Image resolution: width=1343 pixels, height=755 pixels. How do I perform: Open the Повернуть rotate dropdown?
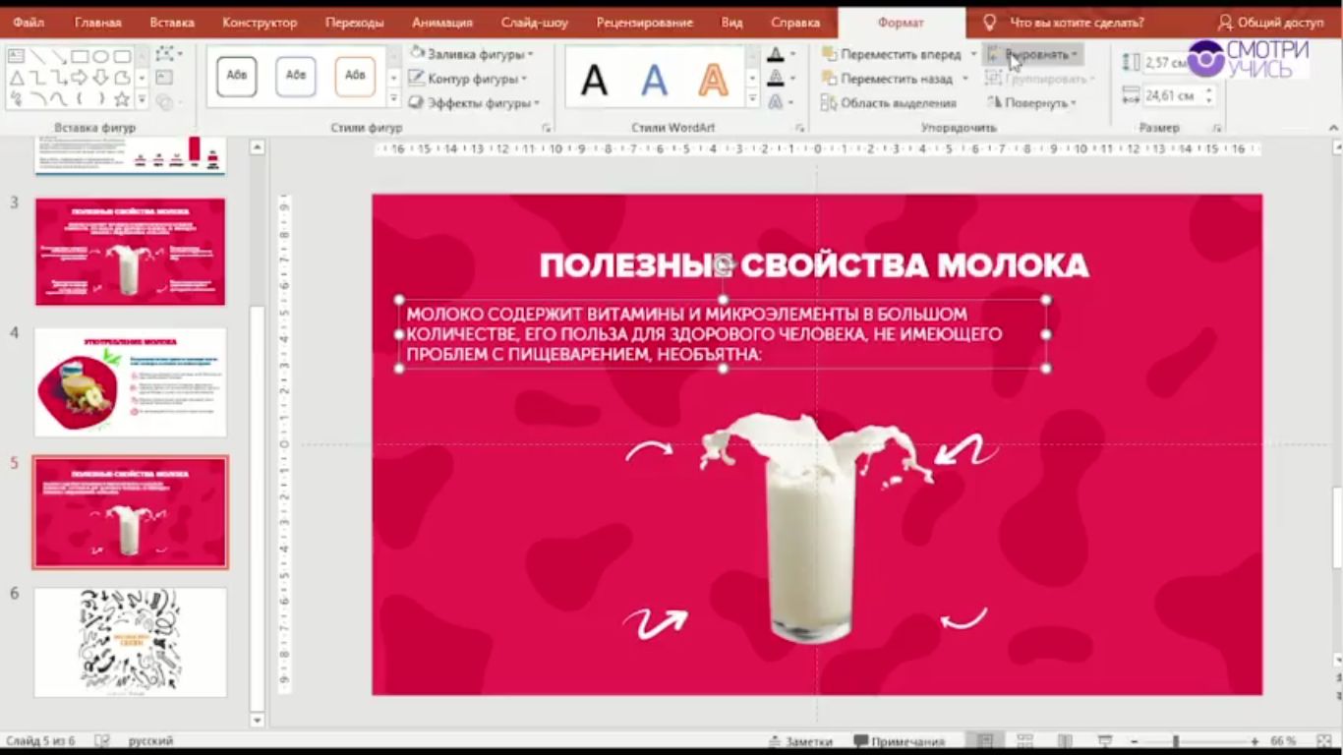(x=1032, y=102)
